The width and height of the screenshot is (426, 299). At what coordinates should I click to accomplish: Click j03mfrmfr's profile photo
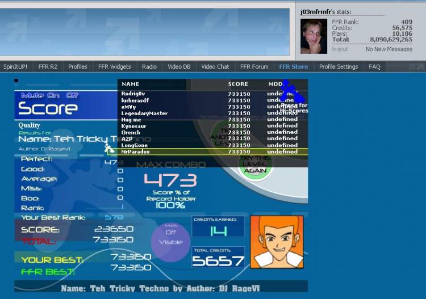pyautogui.click(x=314, y=36)
